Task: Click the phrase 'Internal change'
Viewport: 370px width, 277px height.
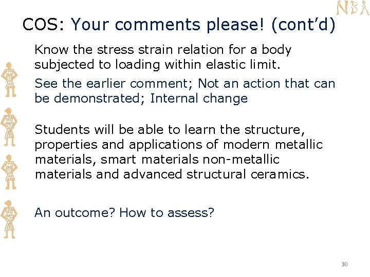Action: (x=199, y=98)
